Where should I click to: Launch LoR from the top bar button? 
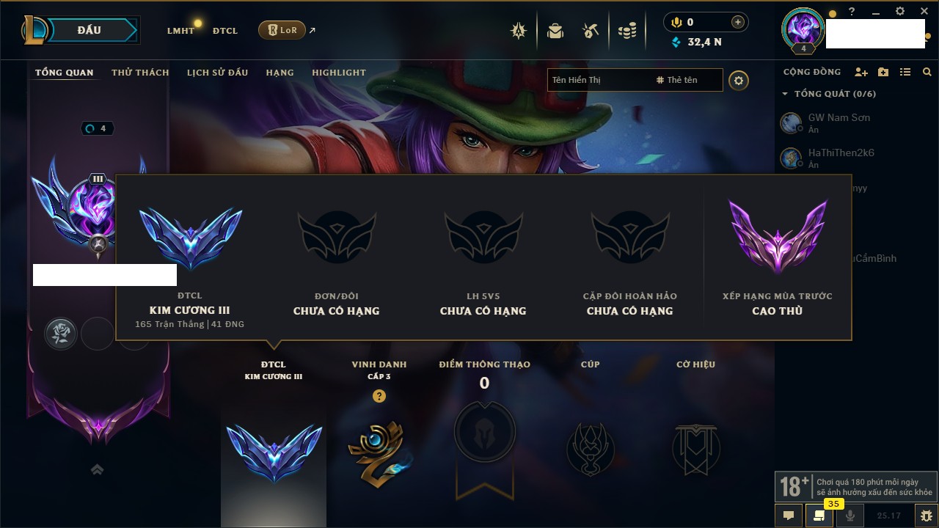[282, 30]
